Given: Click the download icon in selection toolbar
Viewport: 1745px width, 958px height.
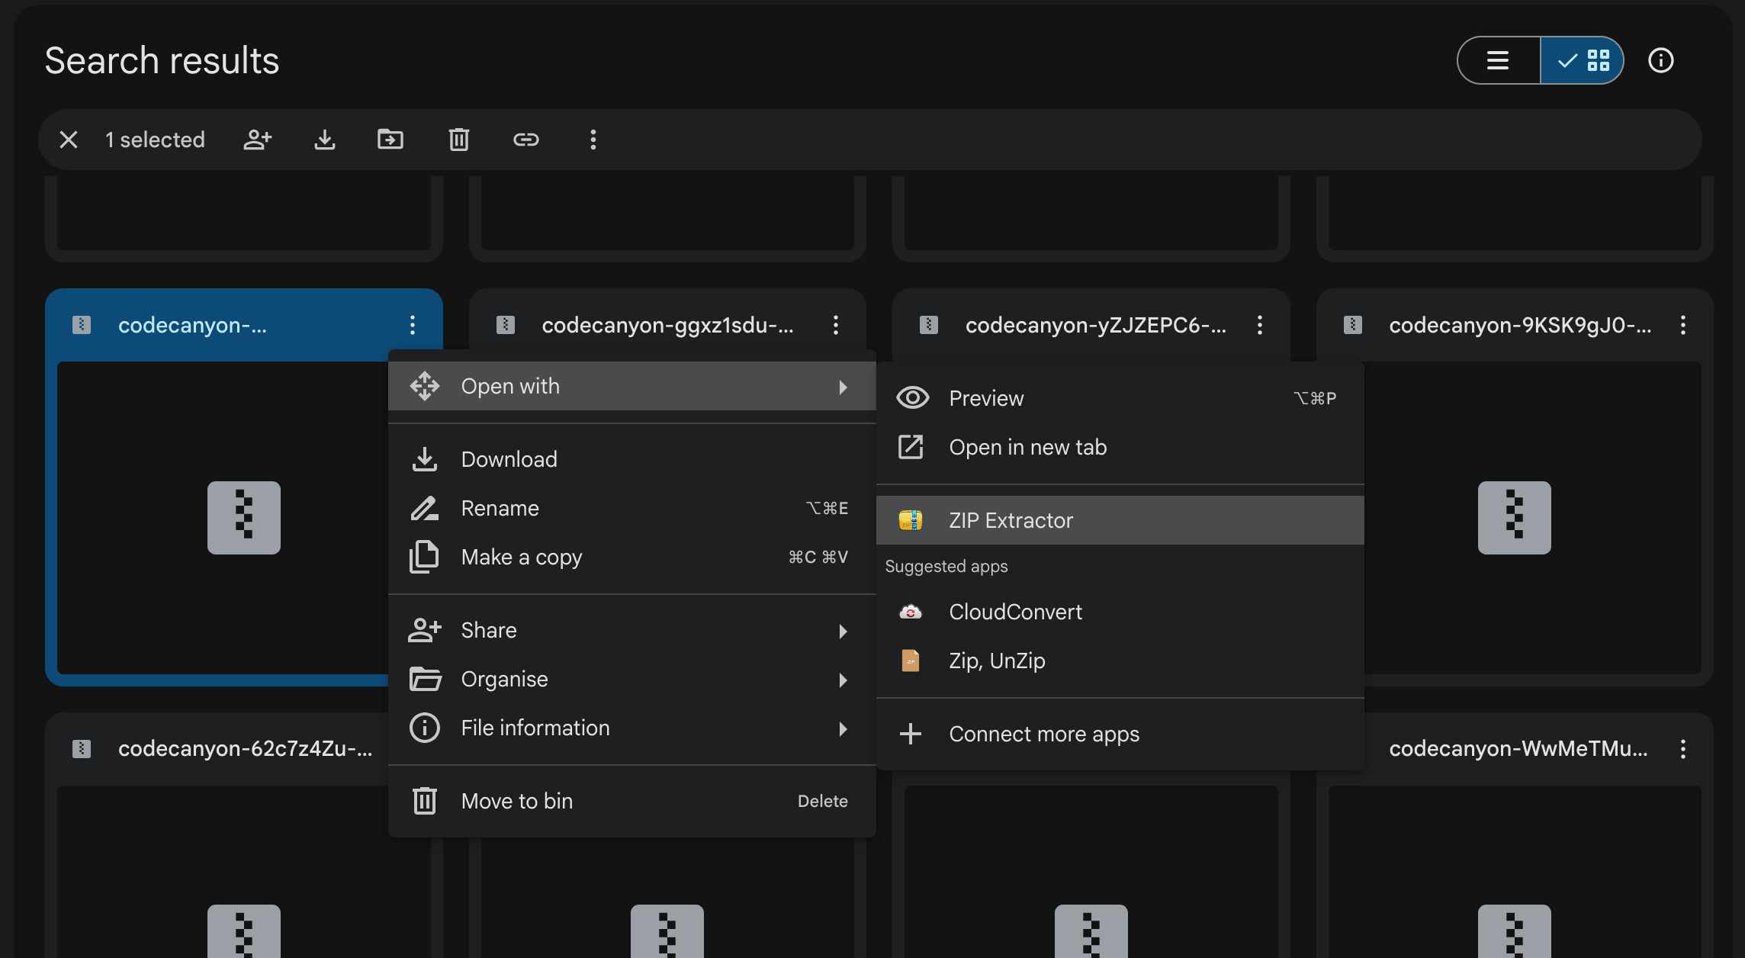Looking at the screenshot, I should pos(325,140).
